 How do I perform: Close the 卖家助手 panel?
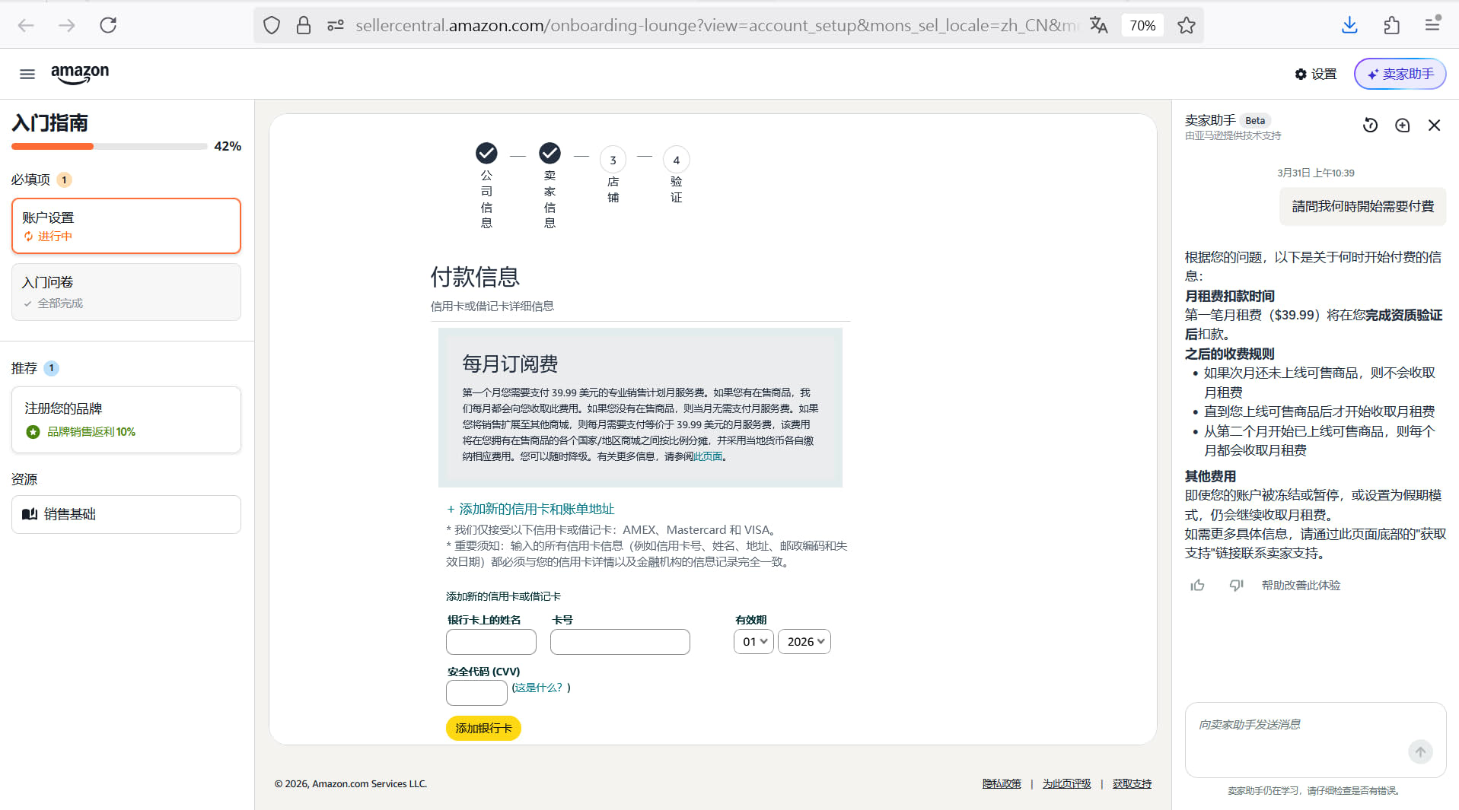[1434, 125]
